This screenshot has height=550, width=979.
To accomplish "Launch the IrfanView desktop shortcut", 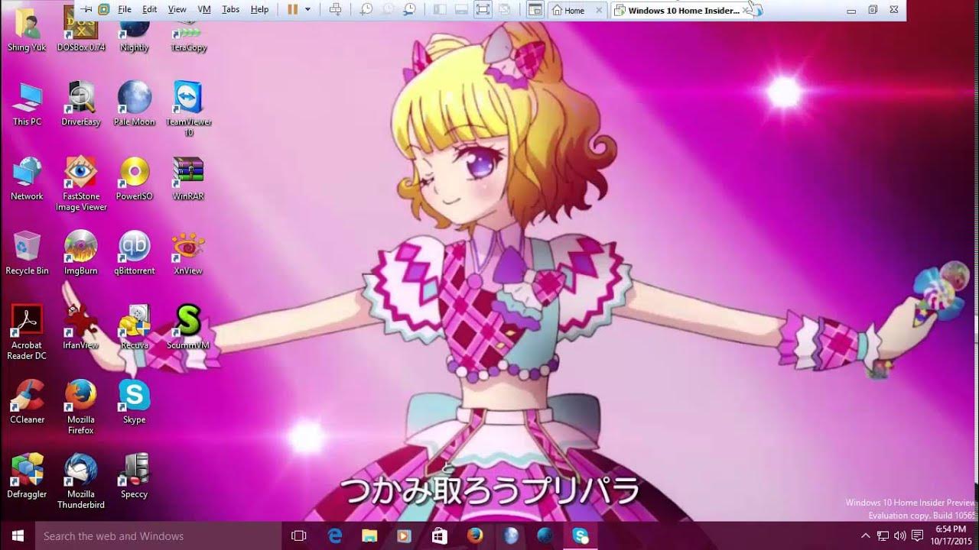I will click(80, 327).
